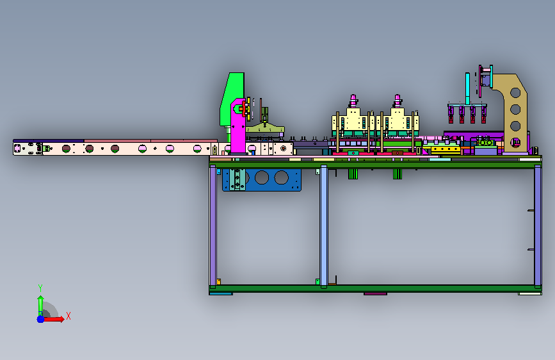Select the dark green bottom frame beam
This screenshot has width=555, height=360.
point(375,288)
